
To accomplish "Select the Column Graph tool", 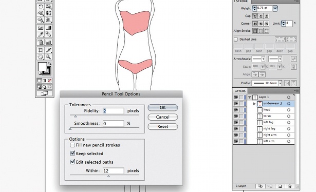I will [48, 43].
